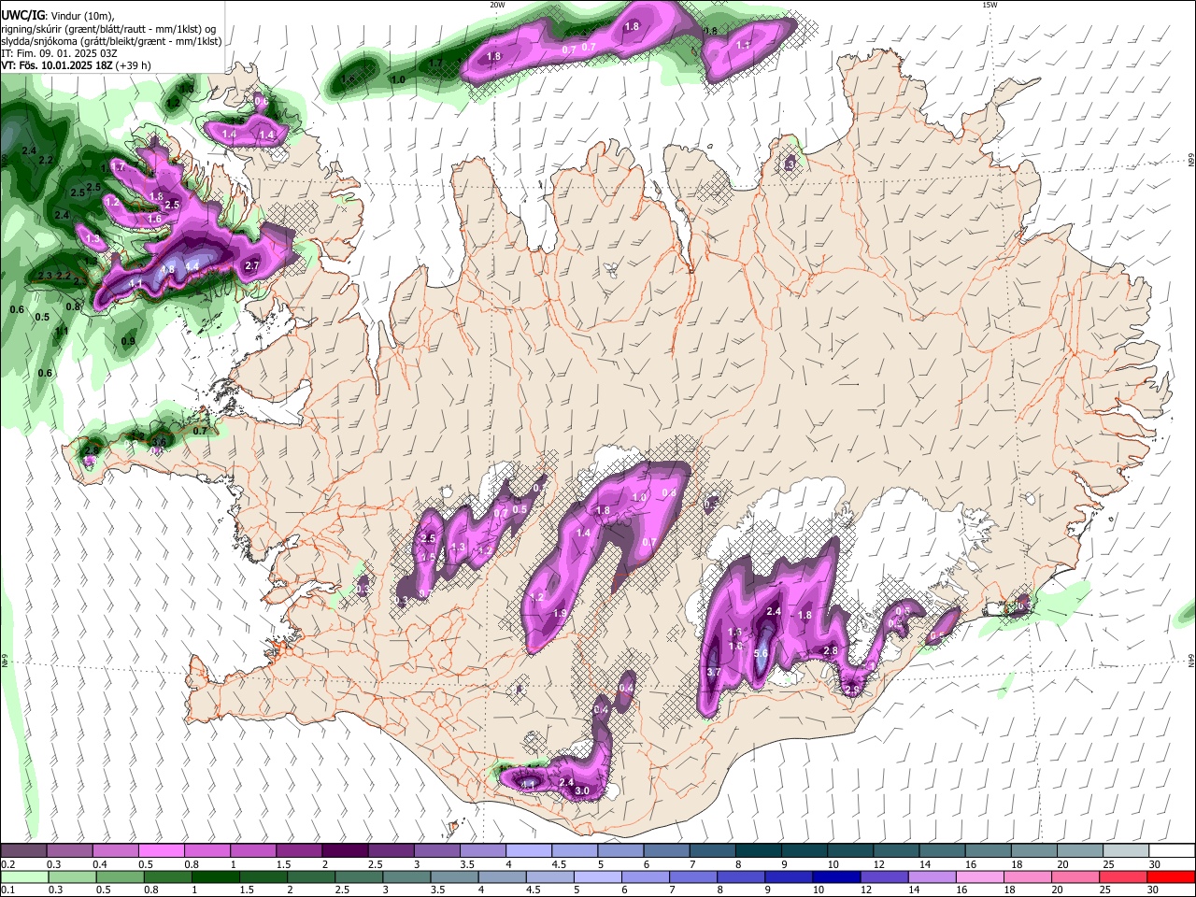Click the 2.7 value in the Westfjords
The width and height of the screenshot is (1196, 897).
click(250, 265)
